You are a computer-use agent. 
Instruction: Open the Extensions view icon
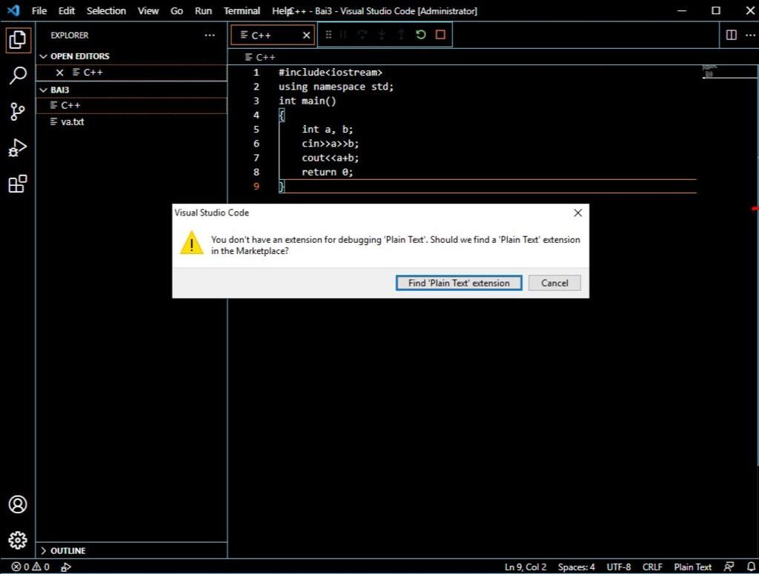(18, 184)
